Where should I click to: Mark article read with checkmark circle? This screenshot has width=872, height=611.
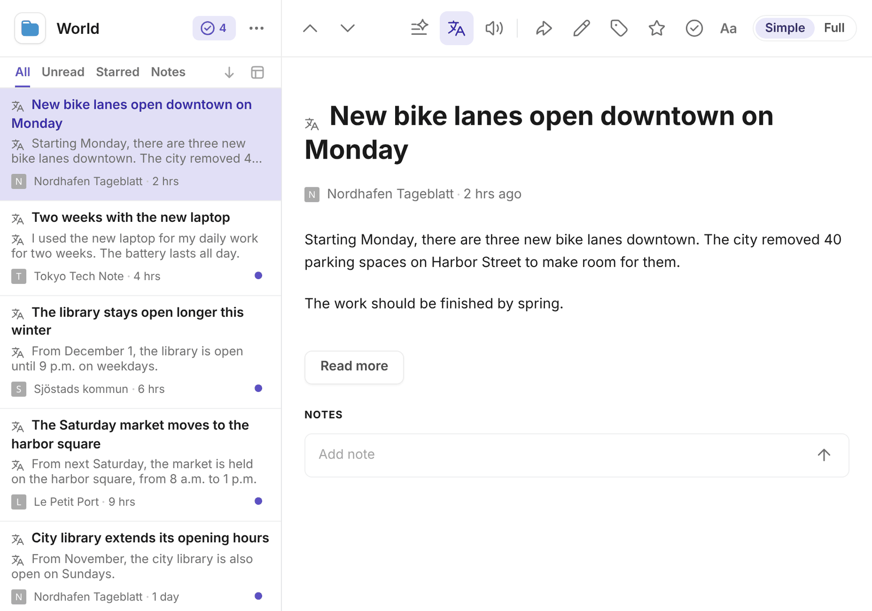tap(694, 28)
